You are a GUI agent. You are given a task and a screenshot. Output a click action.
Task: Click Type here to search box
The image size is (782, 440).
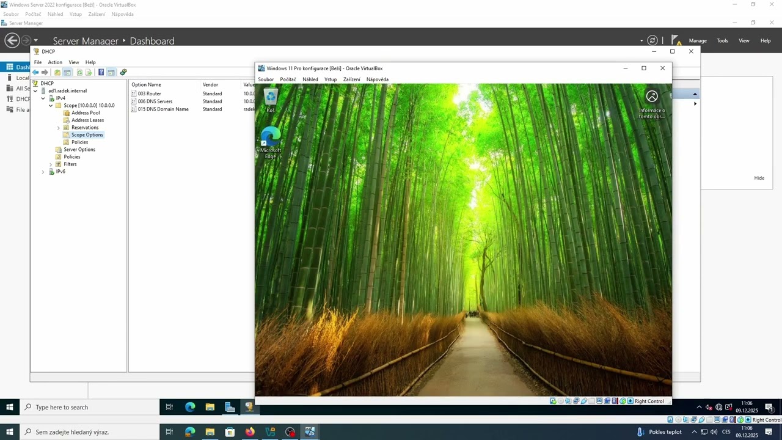(89, 407)
